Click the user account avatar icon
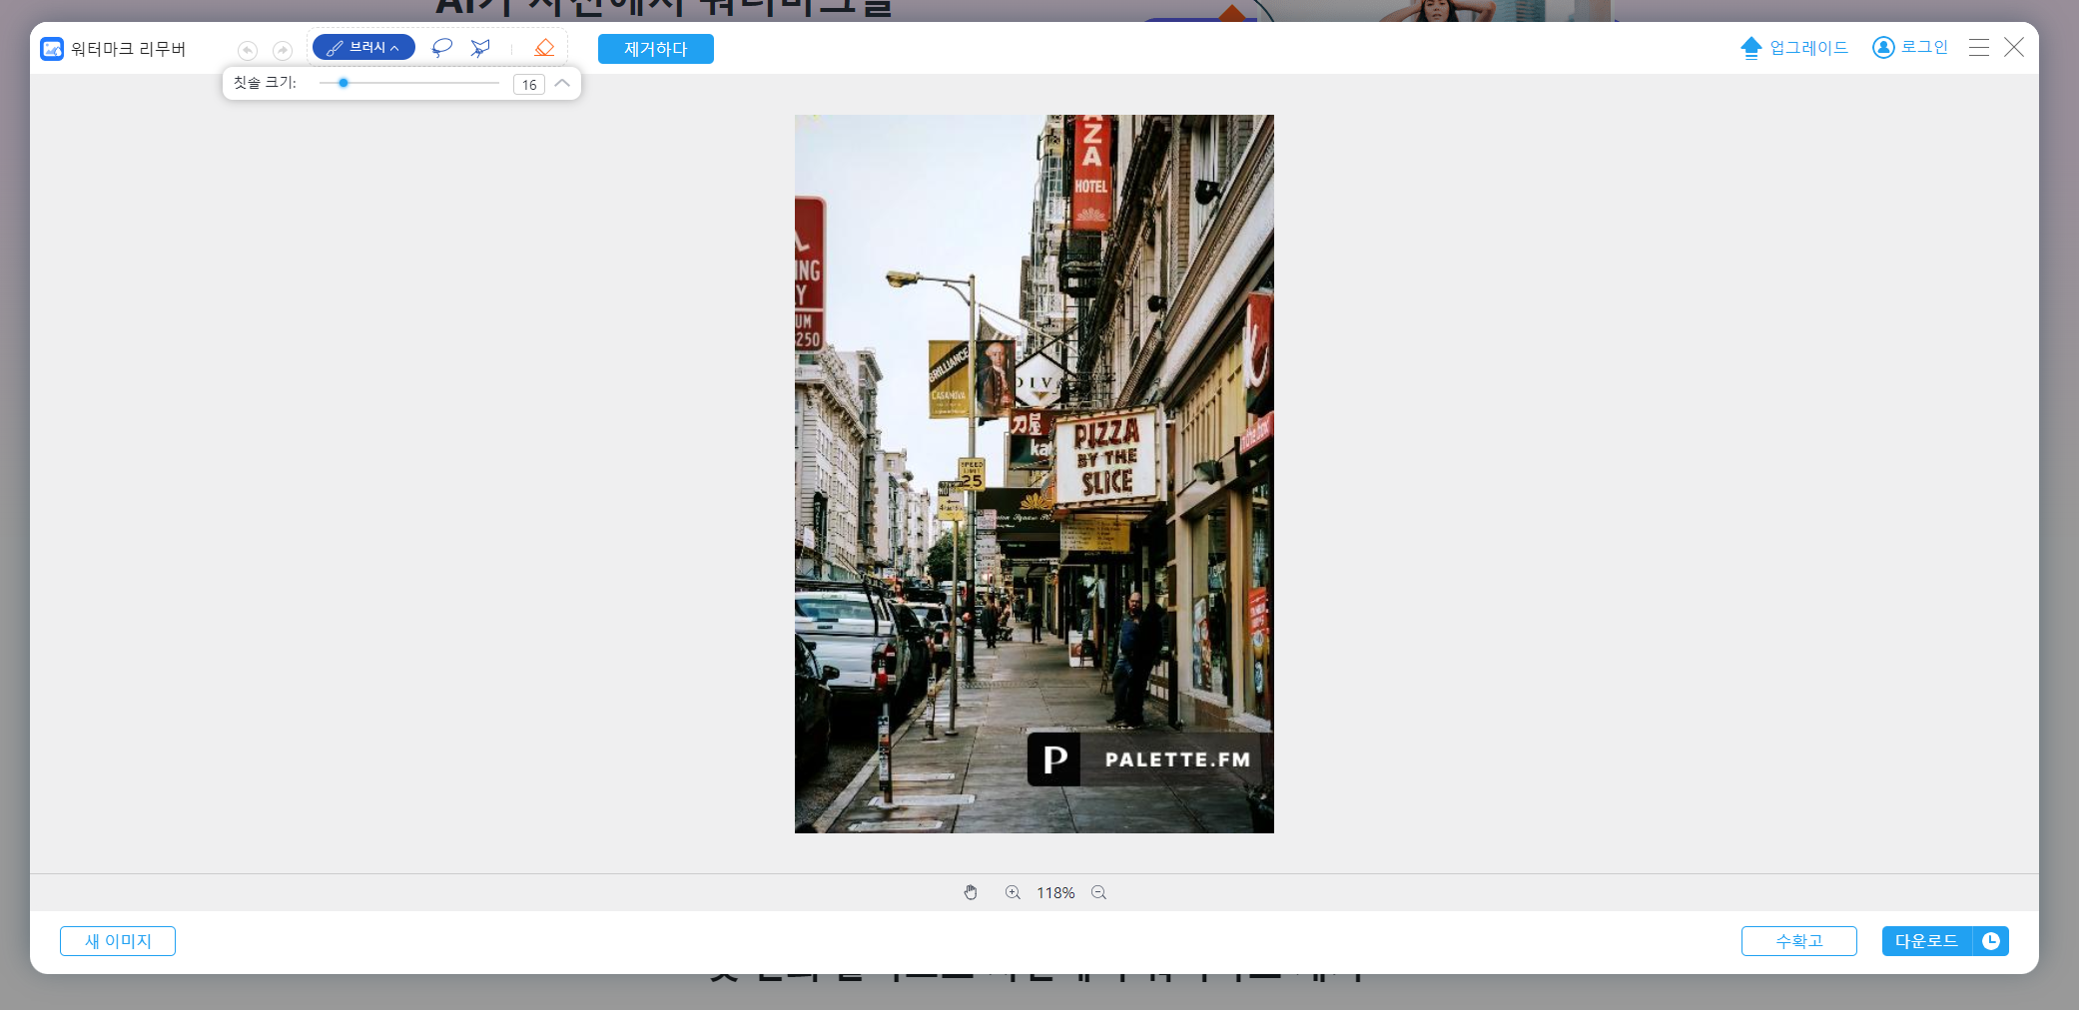 (1883, 47)
